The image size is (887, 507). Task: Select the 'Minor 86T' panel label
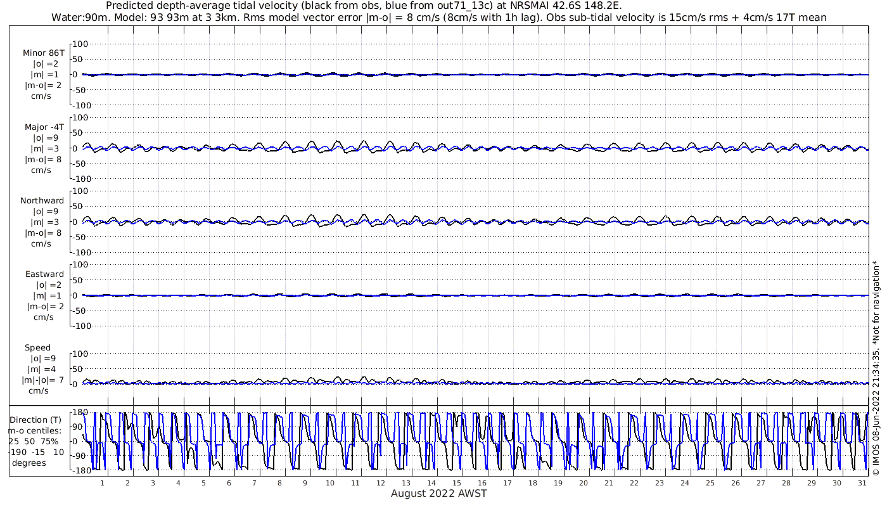tap(44, 53)
